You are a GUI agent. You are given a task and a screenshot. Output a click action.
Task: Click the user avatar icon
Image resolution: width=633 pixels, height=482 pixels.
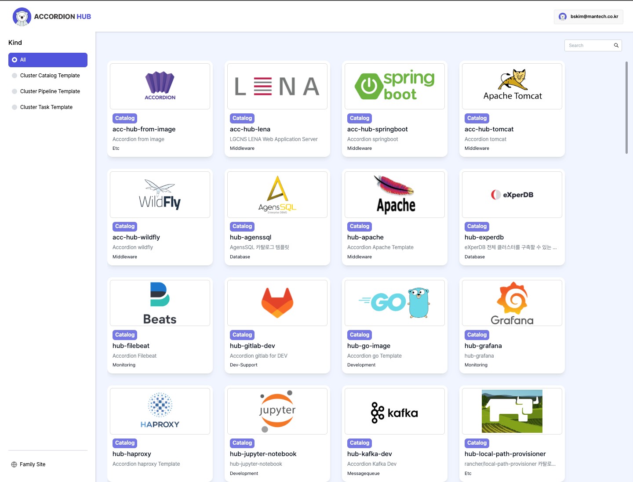coord(563,17)
